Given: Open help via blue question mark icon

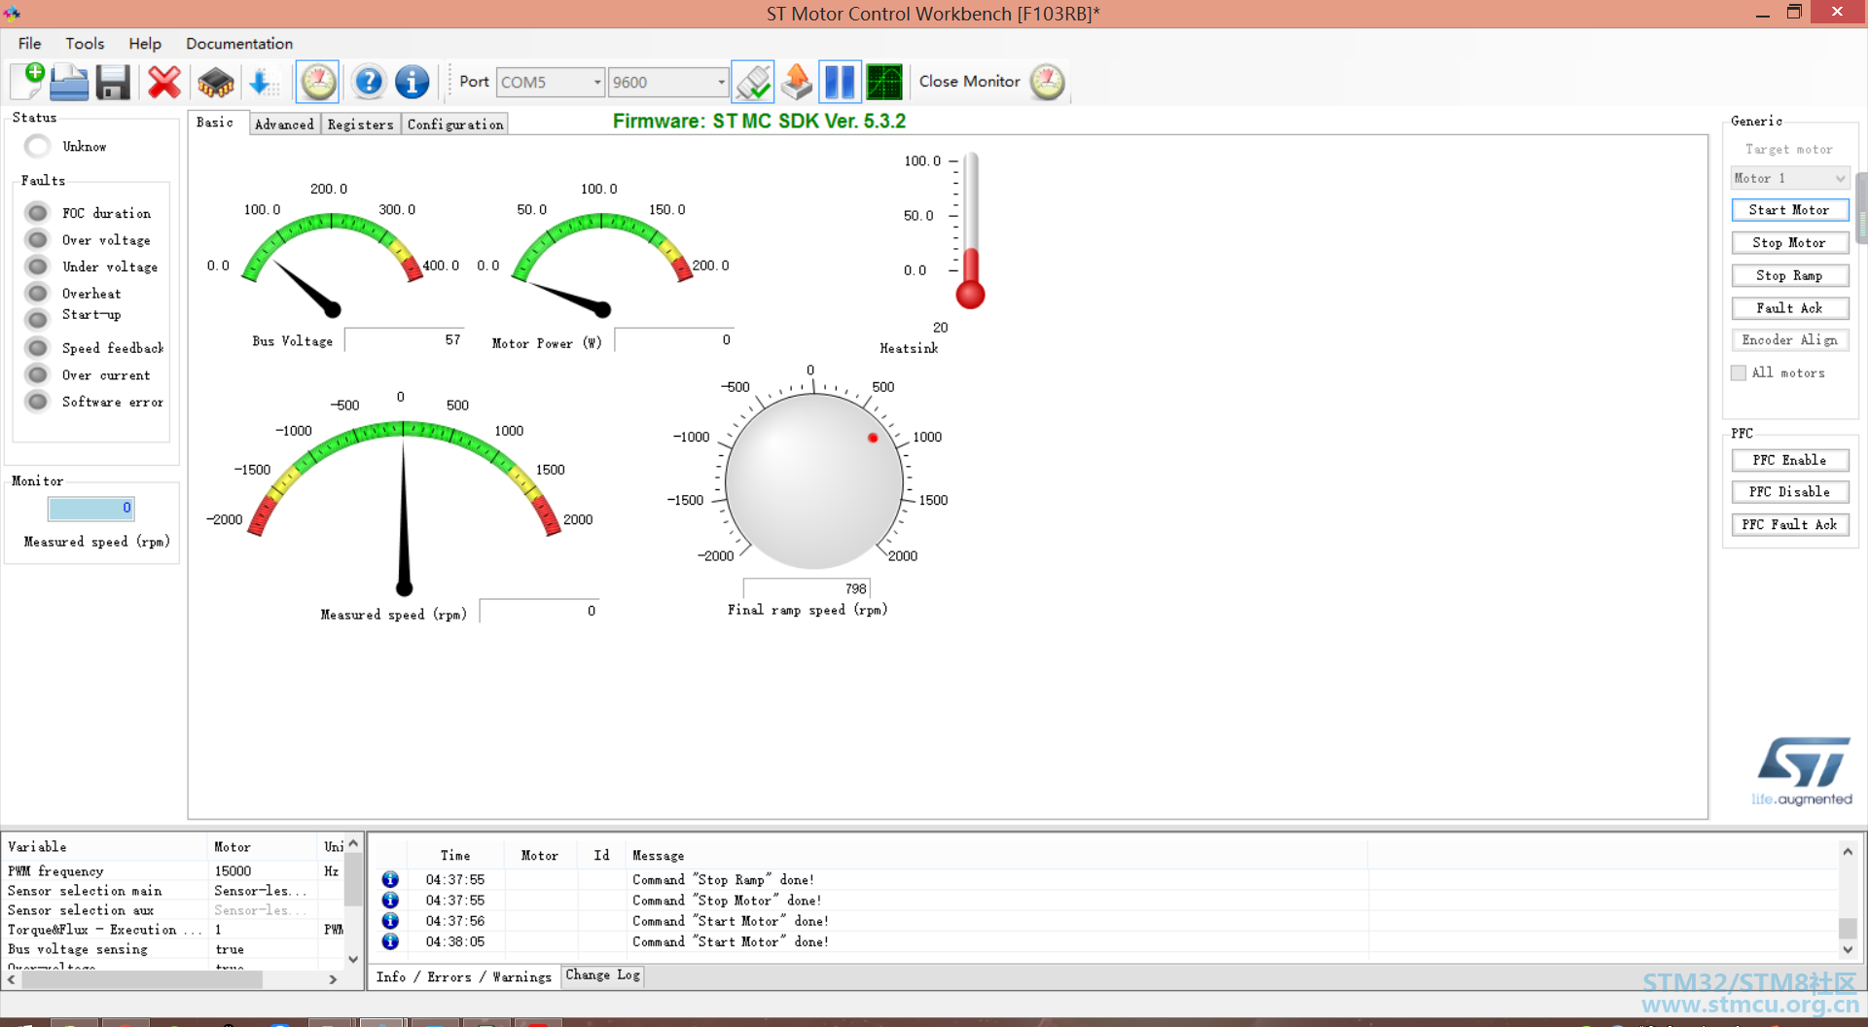Looking at the screenshot, I should click(369, 82).
